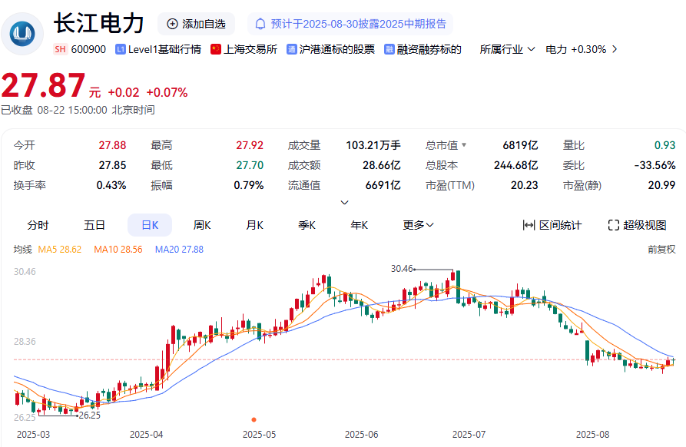Expand more quote data chevron
Viewport: 686px width, 447px height.
point(344,203)
